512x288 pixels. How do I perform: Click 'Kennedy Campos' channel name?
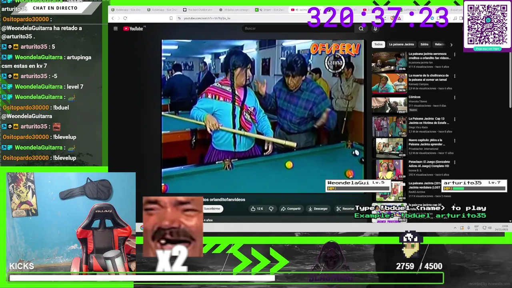[x=418, y=84]
